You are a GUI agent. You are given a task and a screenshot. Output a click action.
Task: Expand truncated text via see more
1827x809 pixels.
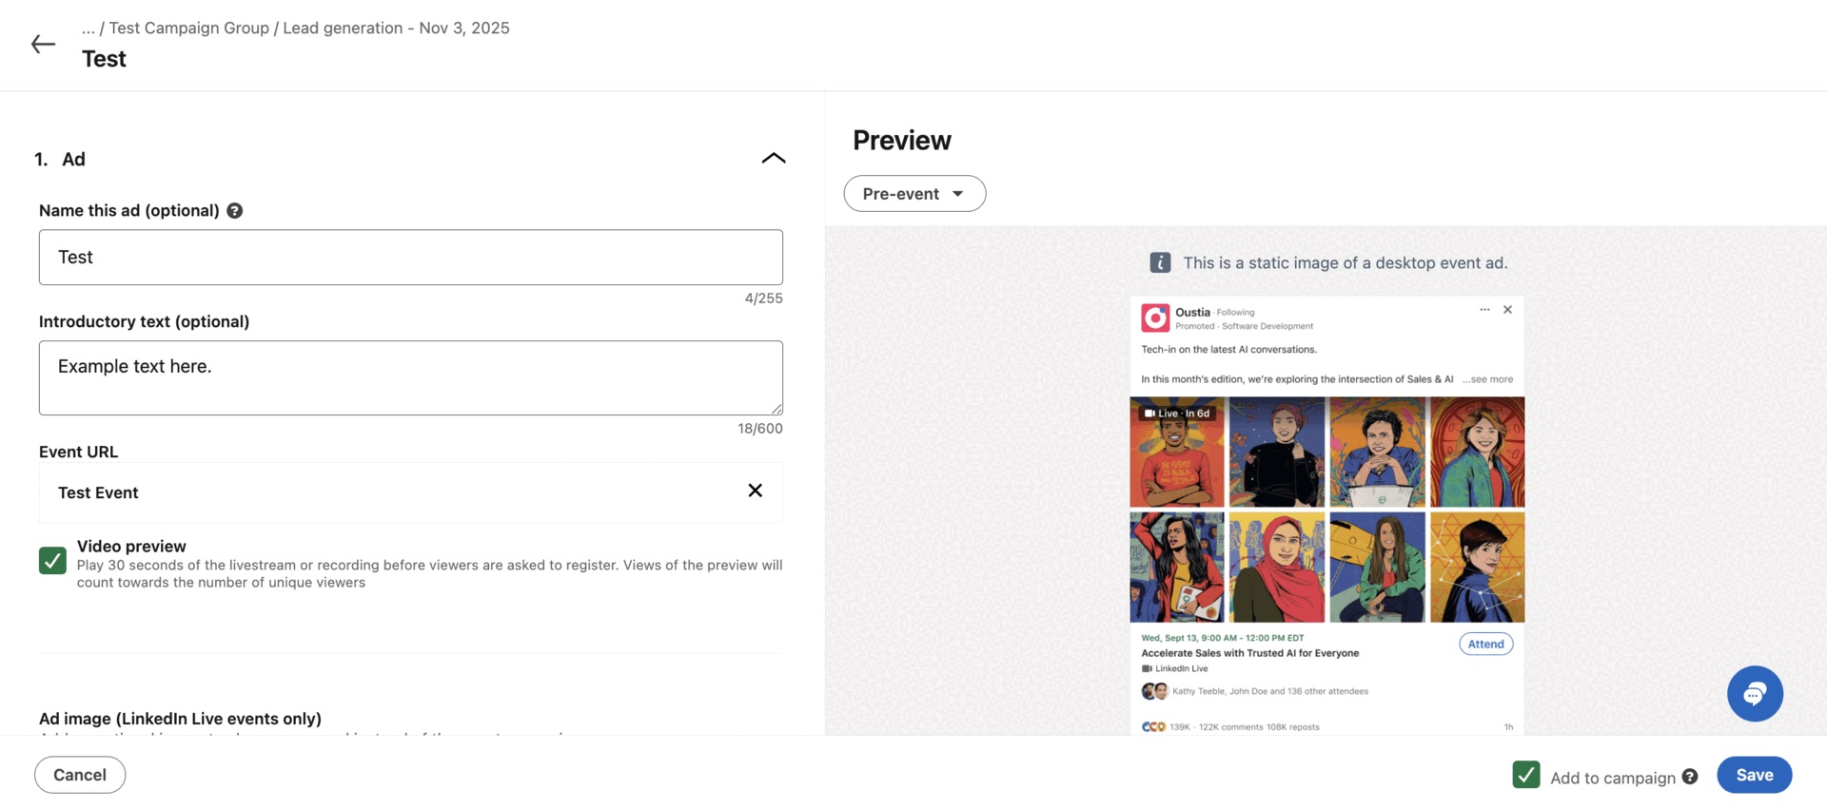(x=1489, y=379)
